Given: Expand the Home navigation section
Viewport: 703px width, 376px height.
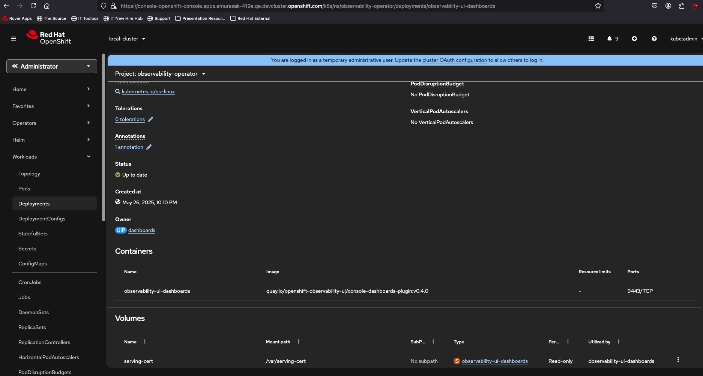Looking at the screenshot, I should point(51,89).
